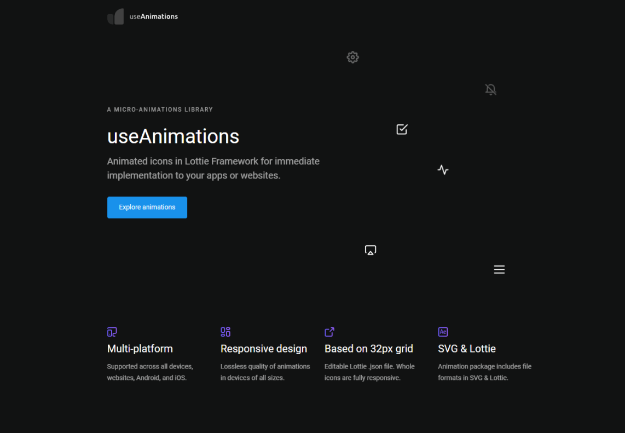Click the 'Animated icons in Lottie Framework' description
The height and width of the screenshot is (433, 625).
213,168
